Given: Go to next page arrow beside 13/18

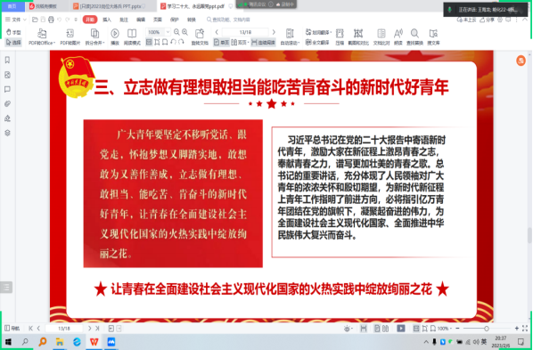Looking at the screenshot, I should (274, 32).
